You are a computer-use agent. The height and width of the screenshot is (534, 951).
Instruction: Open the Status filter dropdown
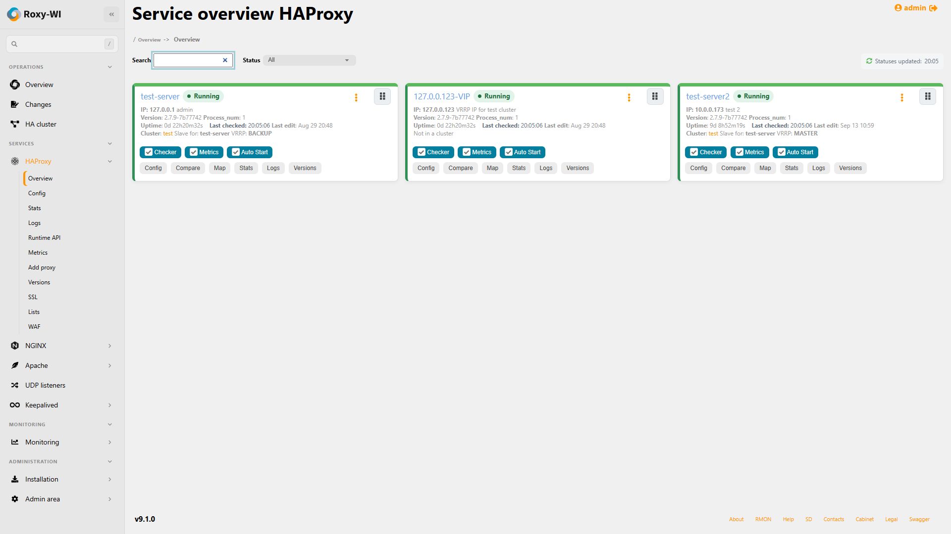[x=309, y=60]
